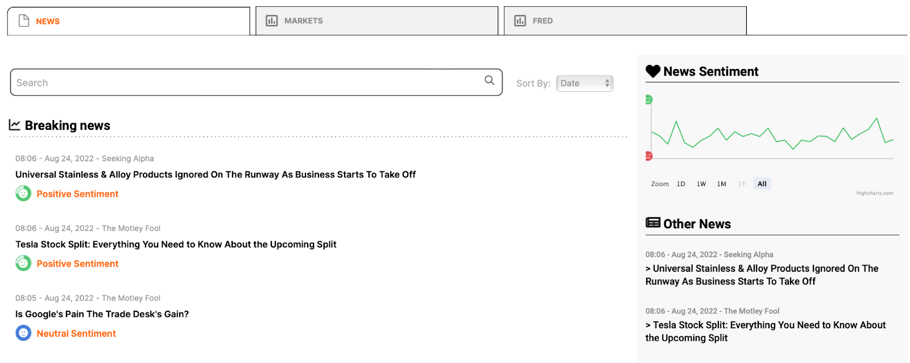The height and width of the screenshot is (363, 910).
Task: Set chart zoom to 1W
Action: tap(701, 184)
